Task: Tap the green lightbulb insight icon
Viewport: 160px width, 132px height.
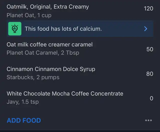Action: click(15, 29)
